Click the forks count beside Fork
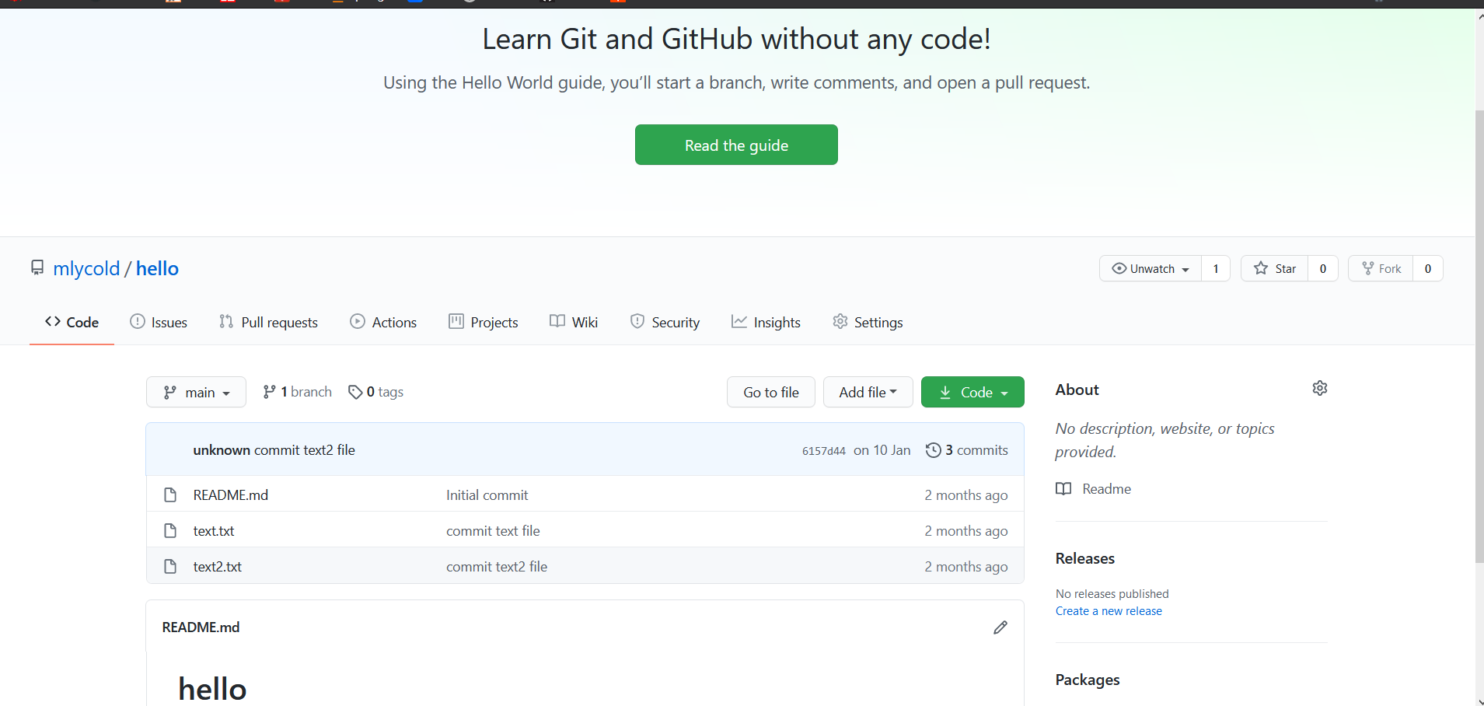 pos(1428,268)
